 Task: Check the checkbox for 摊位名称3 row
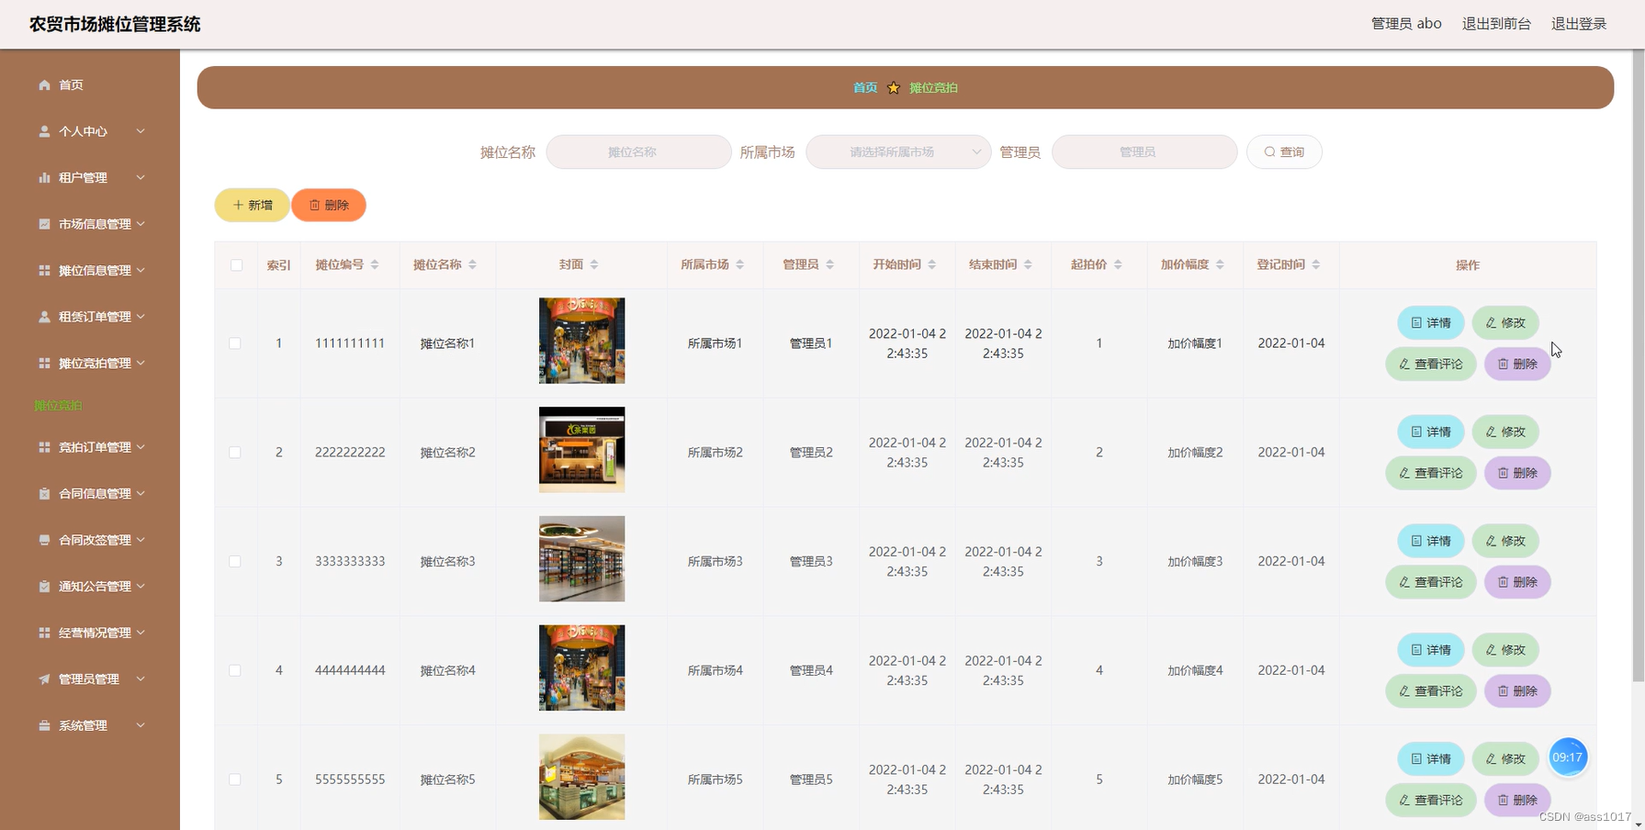point(235,561)
